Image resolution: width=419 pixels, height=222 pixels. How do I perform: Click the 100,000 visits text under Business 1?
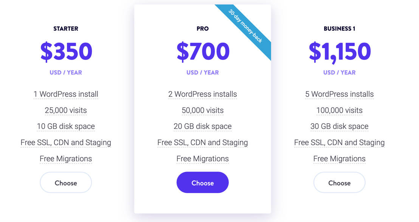coord(339,110)
